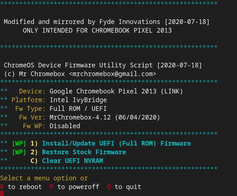This screenshot has width=237, height=196.
Task: Click the Device label
Action: pyautogui.click(x=32, y=91)
